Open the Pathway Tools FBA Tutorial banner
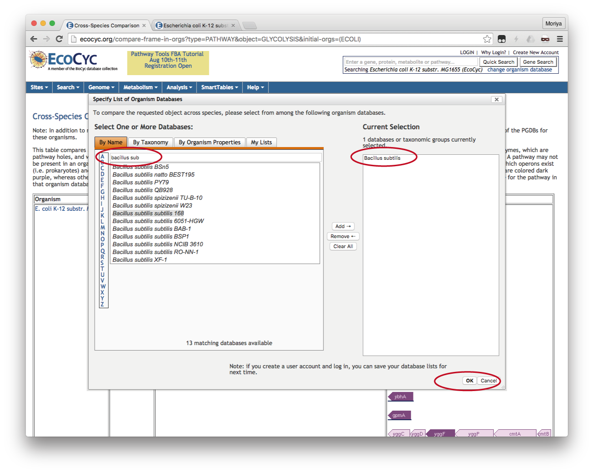This screenshot has height=473, width=593. (168, 62)
